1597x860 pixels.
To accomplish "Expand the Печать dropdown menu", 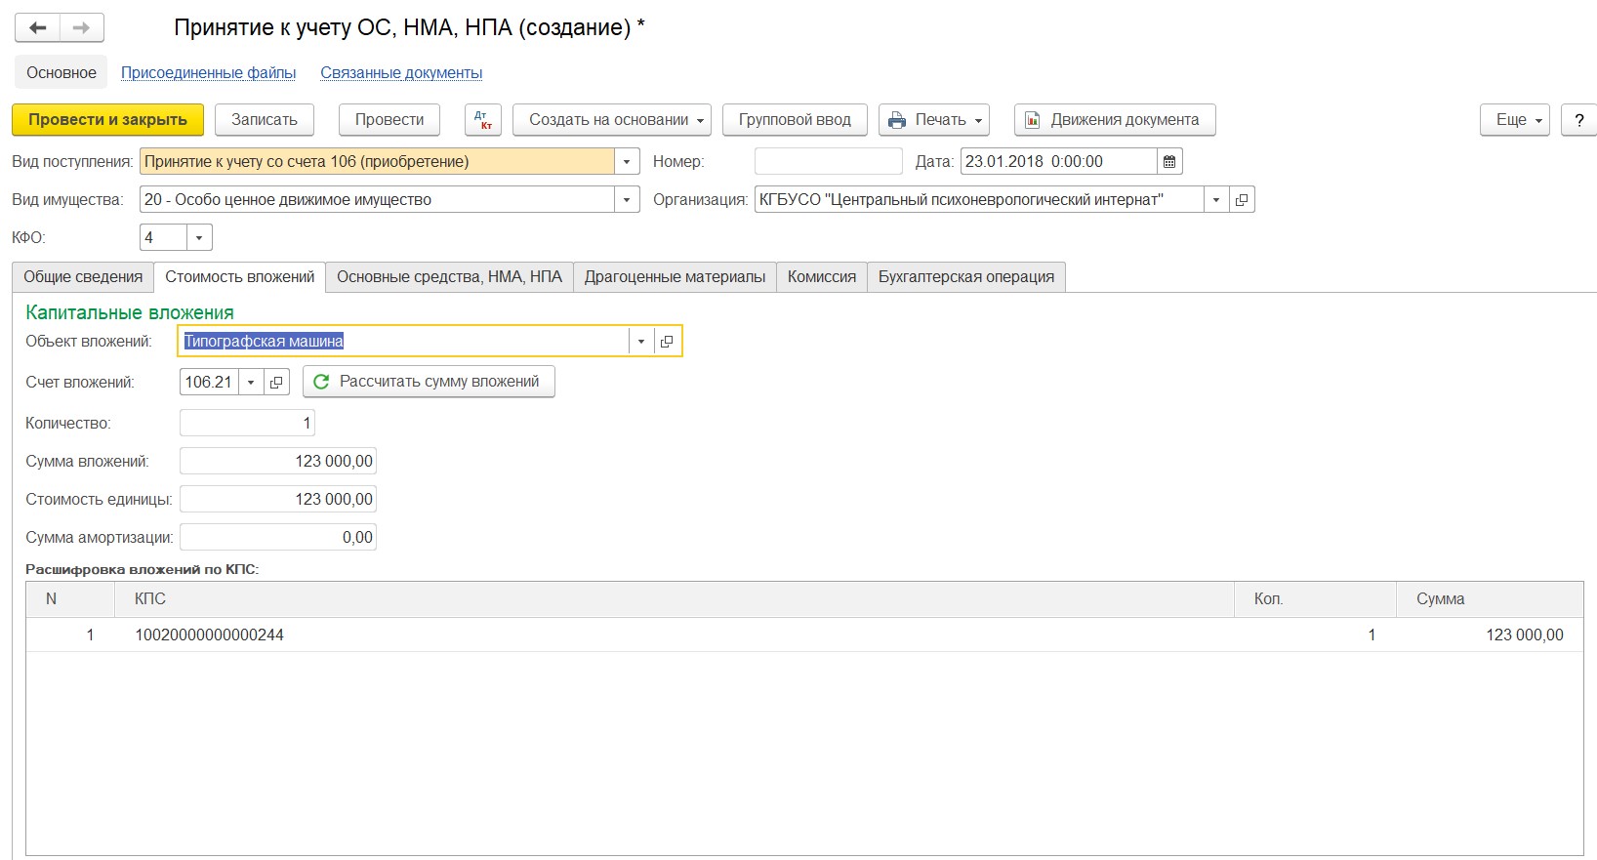I will coord(934,120).
